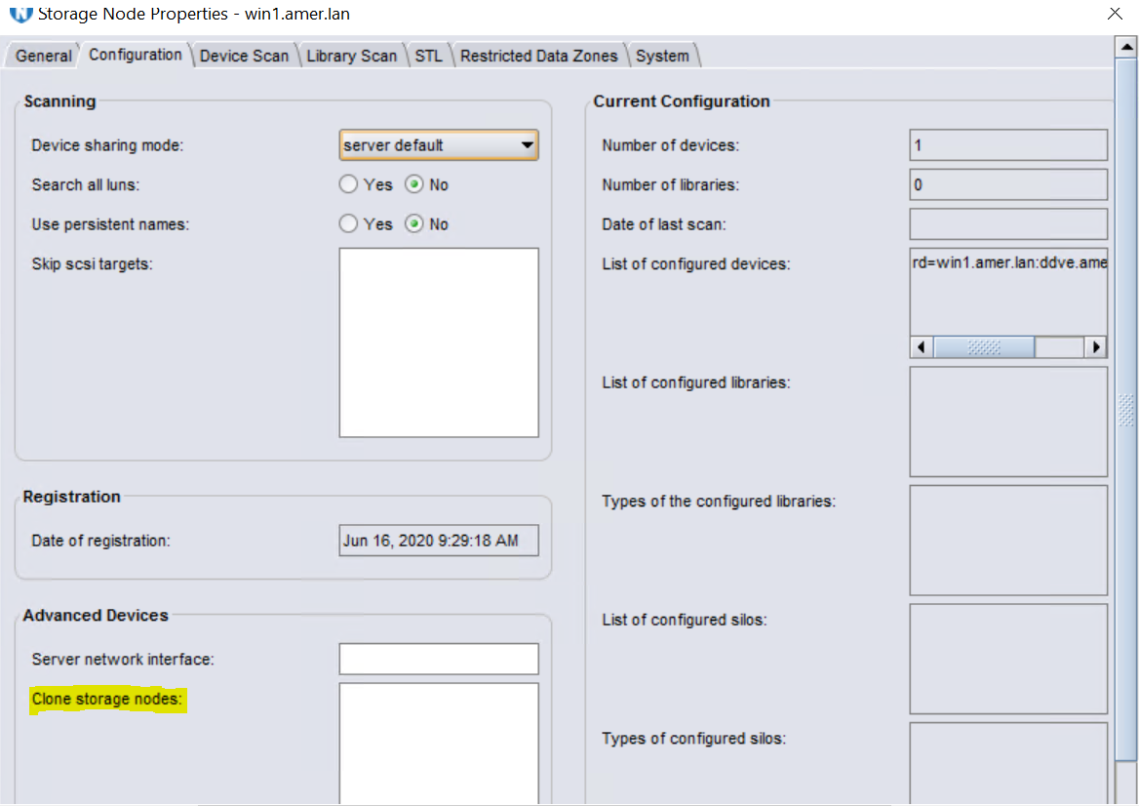The height and width of the screenshot is (806, 1139).
Task: Select Yes for Use persistent names
Action: [x=348, y=224]
